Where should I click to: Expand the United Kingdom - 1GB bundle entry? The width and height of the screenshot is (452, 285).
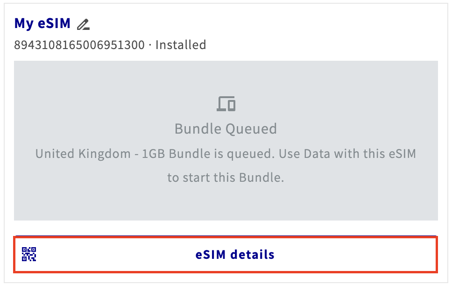point(226,154)
